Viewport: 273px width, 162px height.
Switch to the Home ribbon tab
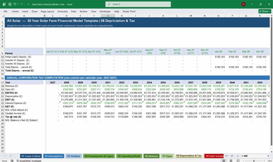tap(15, 11)
